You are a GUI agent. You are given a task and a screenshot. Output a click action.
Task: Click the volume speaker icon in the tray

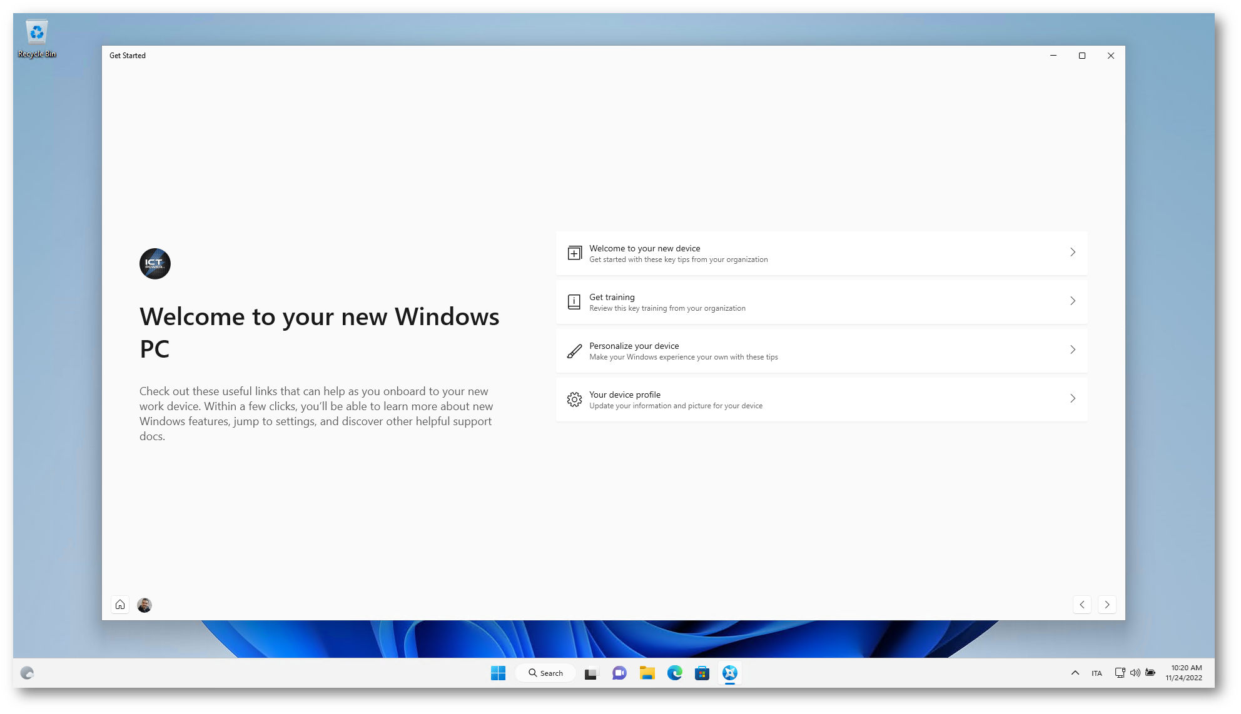pos(1135,673)
